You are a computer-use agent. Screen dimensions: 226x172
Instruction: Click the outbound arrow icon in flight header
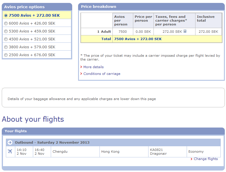pyautogui.click(x=10, y=142)
